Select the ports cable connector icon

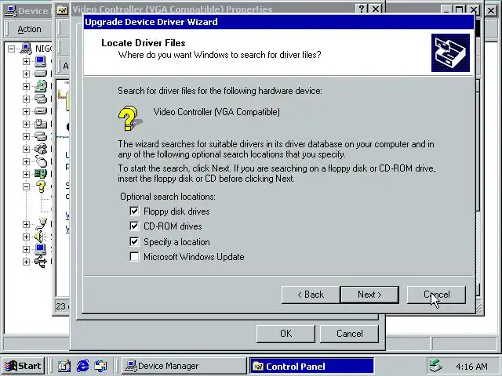(x=41, y=224)
